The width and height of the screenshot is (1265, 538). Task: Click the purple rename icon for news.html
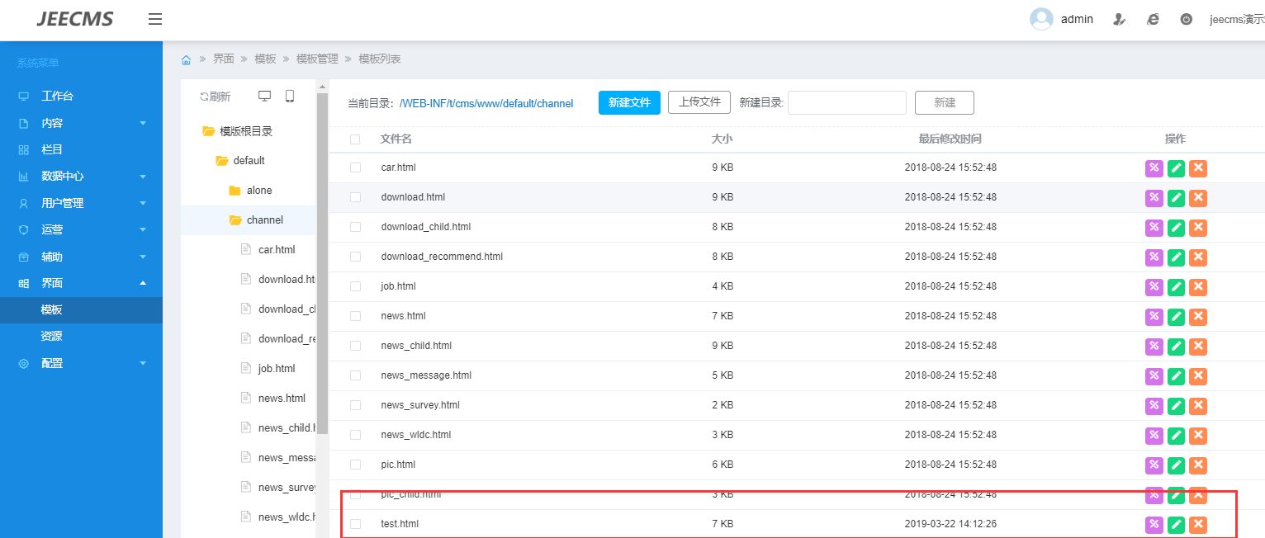click(1154, 316)
